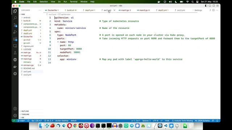Open the Manage gear in activity bar
This screenshot has height=130, width=232.
(15, 116)
